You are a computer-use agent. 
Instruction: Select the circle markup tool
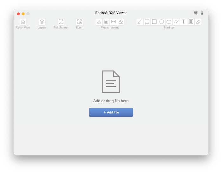[162, 22]
